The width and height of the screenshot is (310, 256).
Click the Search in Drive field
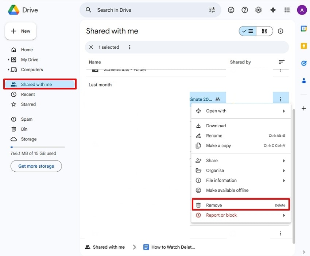(x=146, y=10)
